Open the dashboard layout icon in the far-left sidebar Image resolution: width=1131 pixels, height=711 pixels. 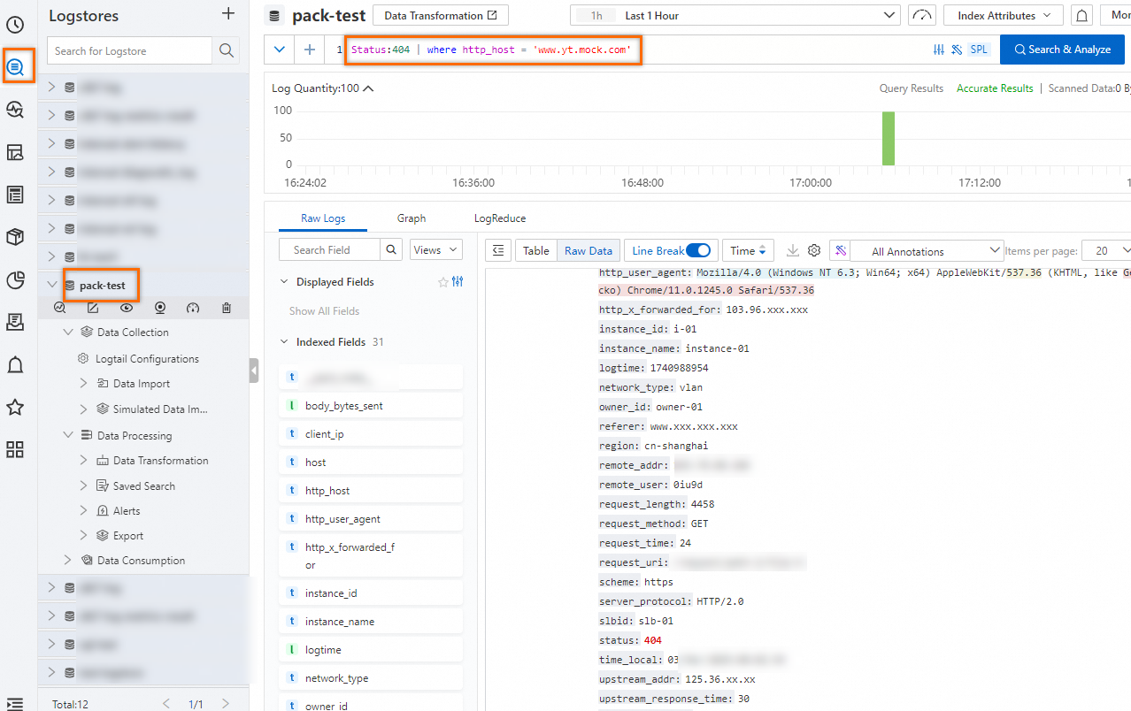15,152
